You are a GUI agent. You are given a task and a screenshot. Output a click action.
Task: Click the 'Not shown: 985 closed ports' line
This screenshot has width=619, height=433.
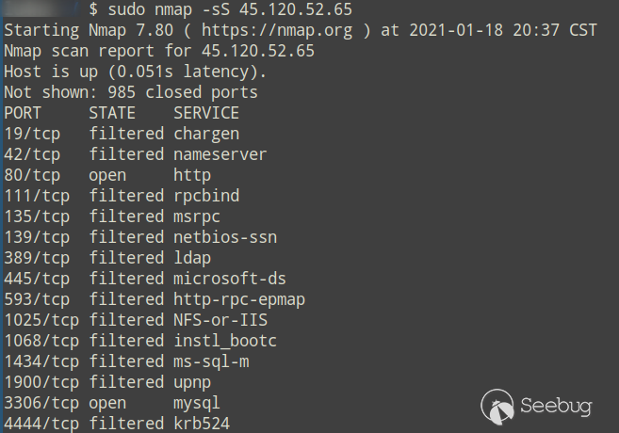[131, 92]
